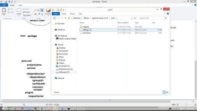Expand the Explorer ribbon with the chevron

point(165,14)
